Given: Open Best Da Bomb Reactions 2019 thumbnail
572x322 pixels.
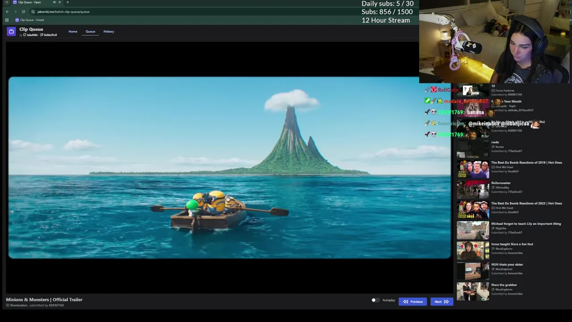Looking at the screenshot, I should tap(473, 169).
